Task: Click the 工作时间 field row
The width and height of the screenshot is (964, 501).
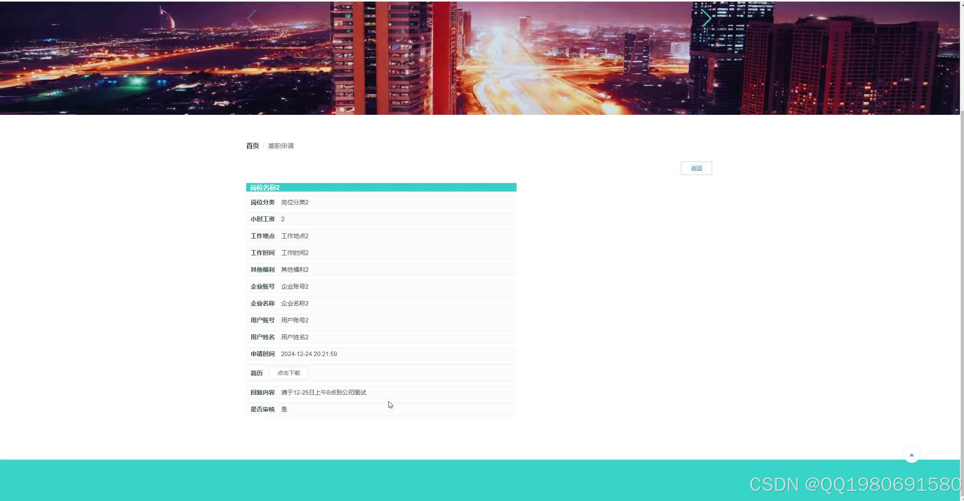Action: click(380, 253)
